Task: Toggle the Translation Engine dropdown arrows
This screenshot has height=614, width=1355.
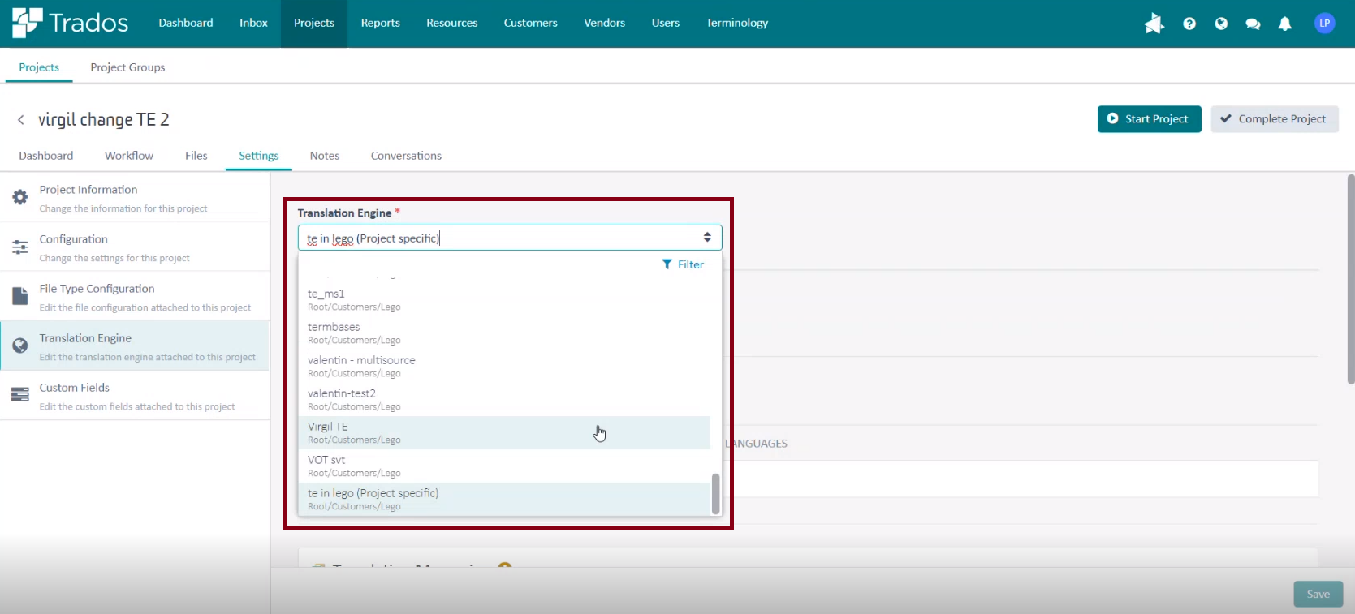Action: point(707,238)
